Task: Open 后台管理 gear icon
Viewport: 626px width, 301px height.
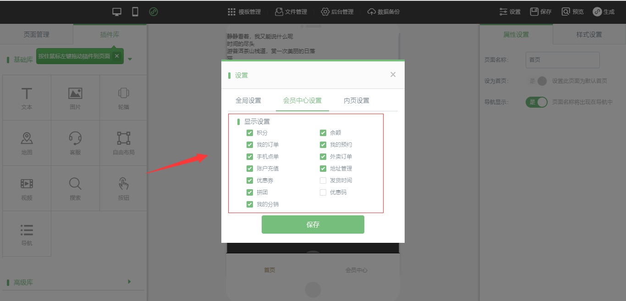Action: click(325, 12)
